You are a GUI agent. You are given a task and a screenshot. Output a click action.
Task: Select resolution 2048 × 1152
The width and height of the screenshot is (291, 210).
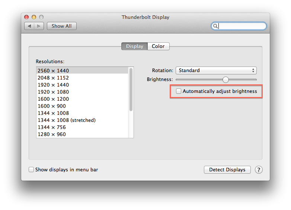82,78
